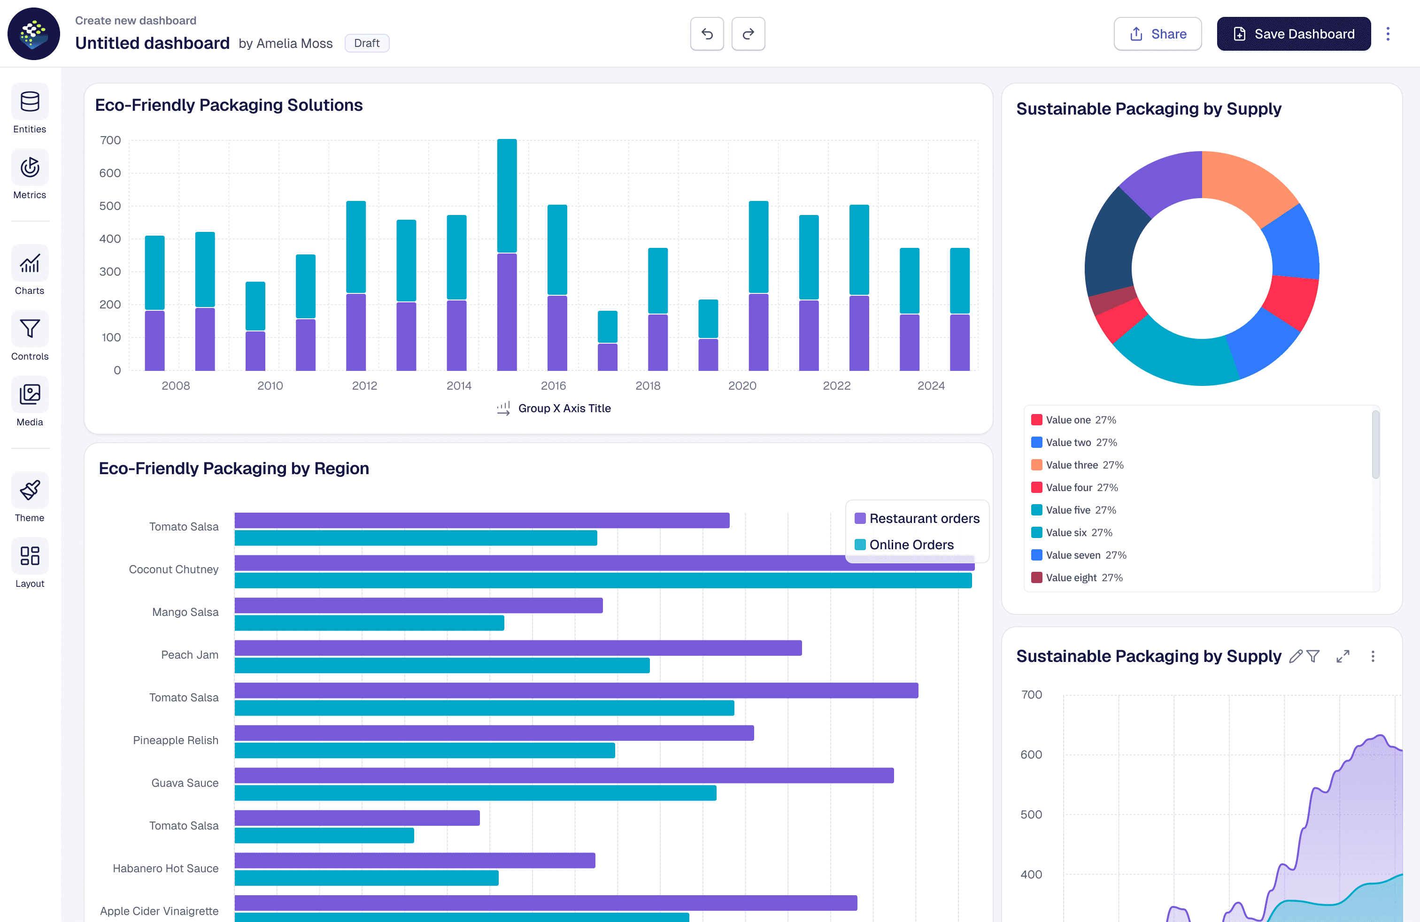Click the Eco-Friendly Packaging Solutions chart title

point(229,105)
